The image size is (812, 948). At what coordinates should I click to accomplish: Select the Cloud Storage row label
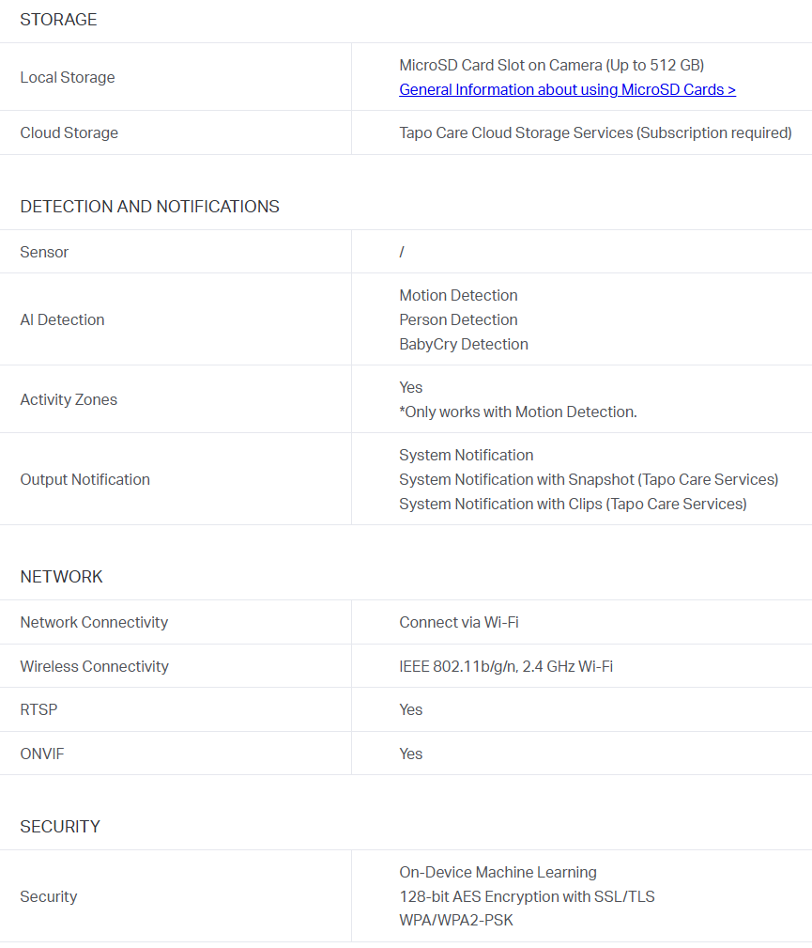click(x=69, y=132)
